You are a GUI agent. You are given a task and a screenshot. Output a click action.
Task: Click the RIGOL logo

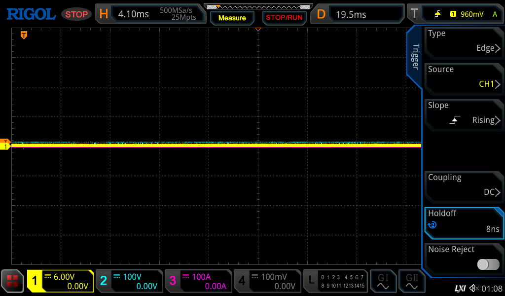[x=31, y=14]
